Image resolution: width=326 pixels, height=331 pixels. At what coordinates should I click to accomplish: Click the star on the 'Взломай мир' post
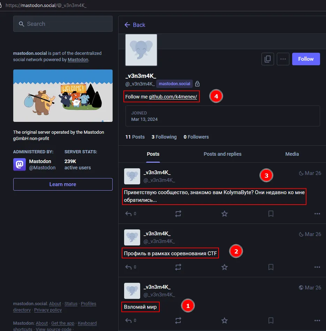coord(224,321)
